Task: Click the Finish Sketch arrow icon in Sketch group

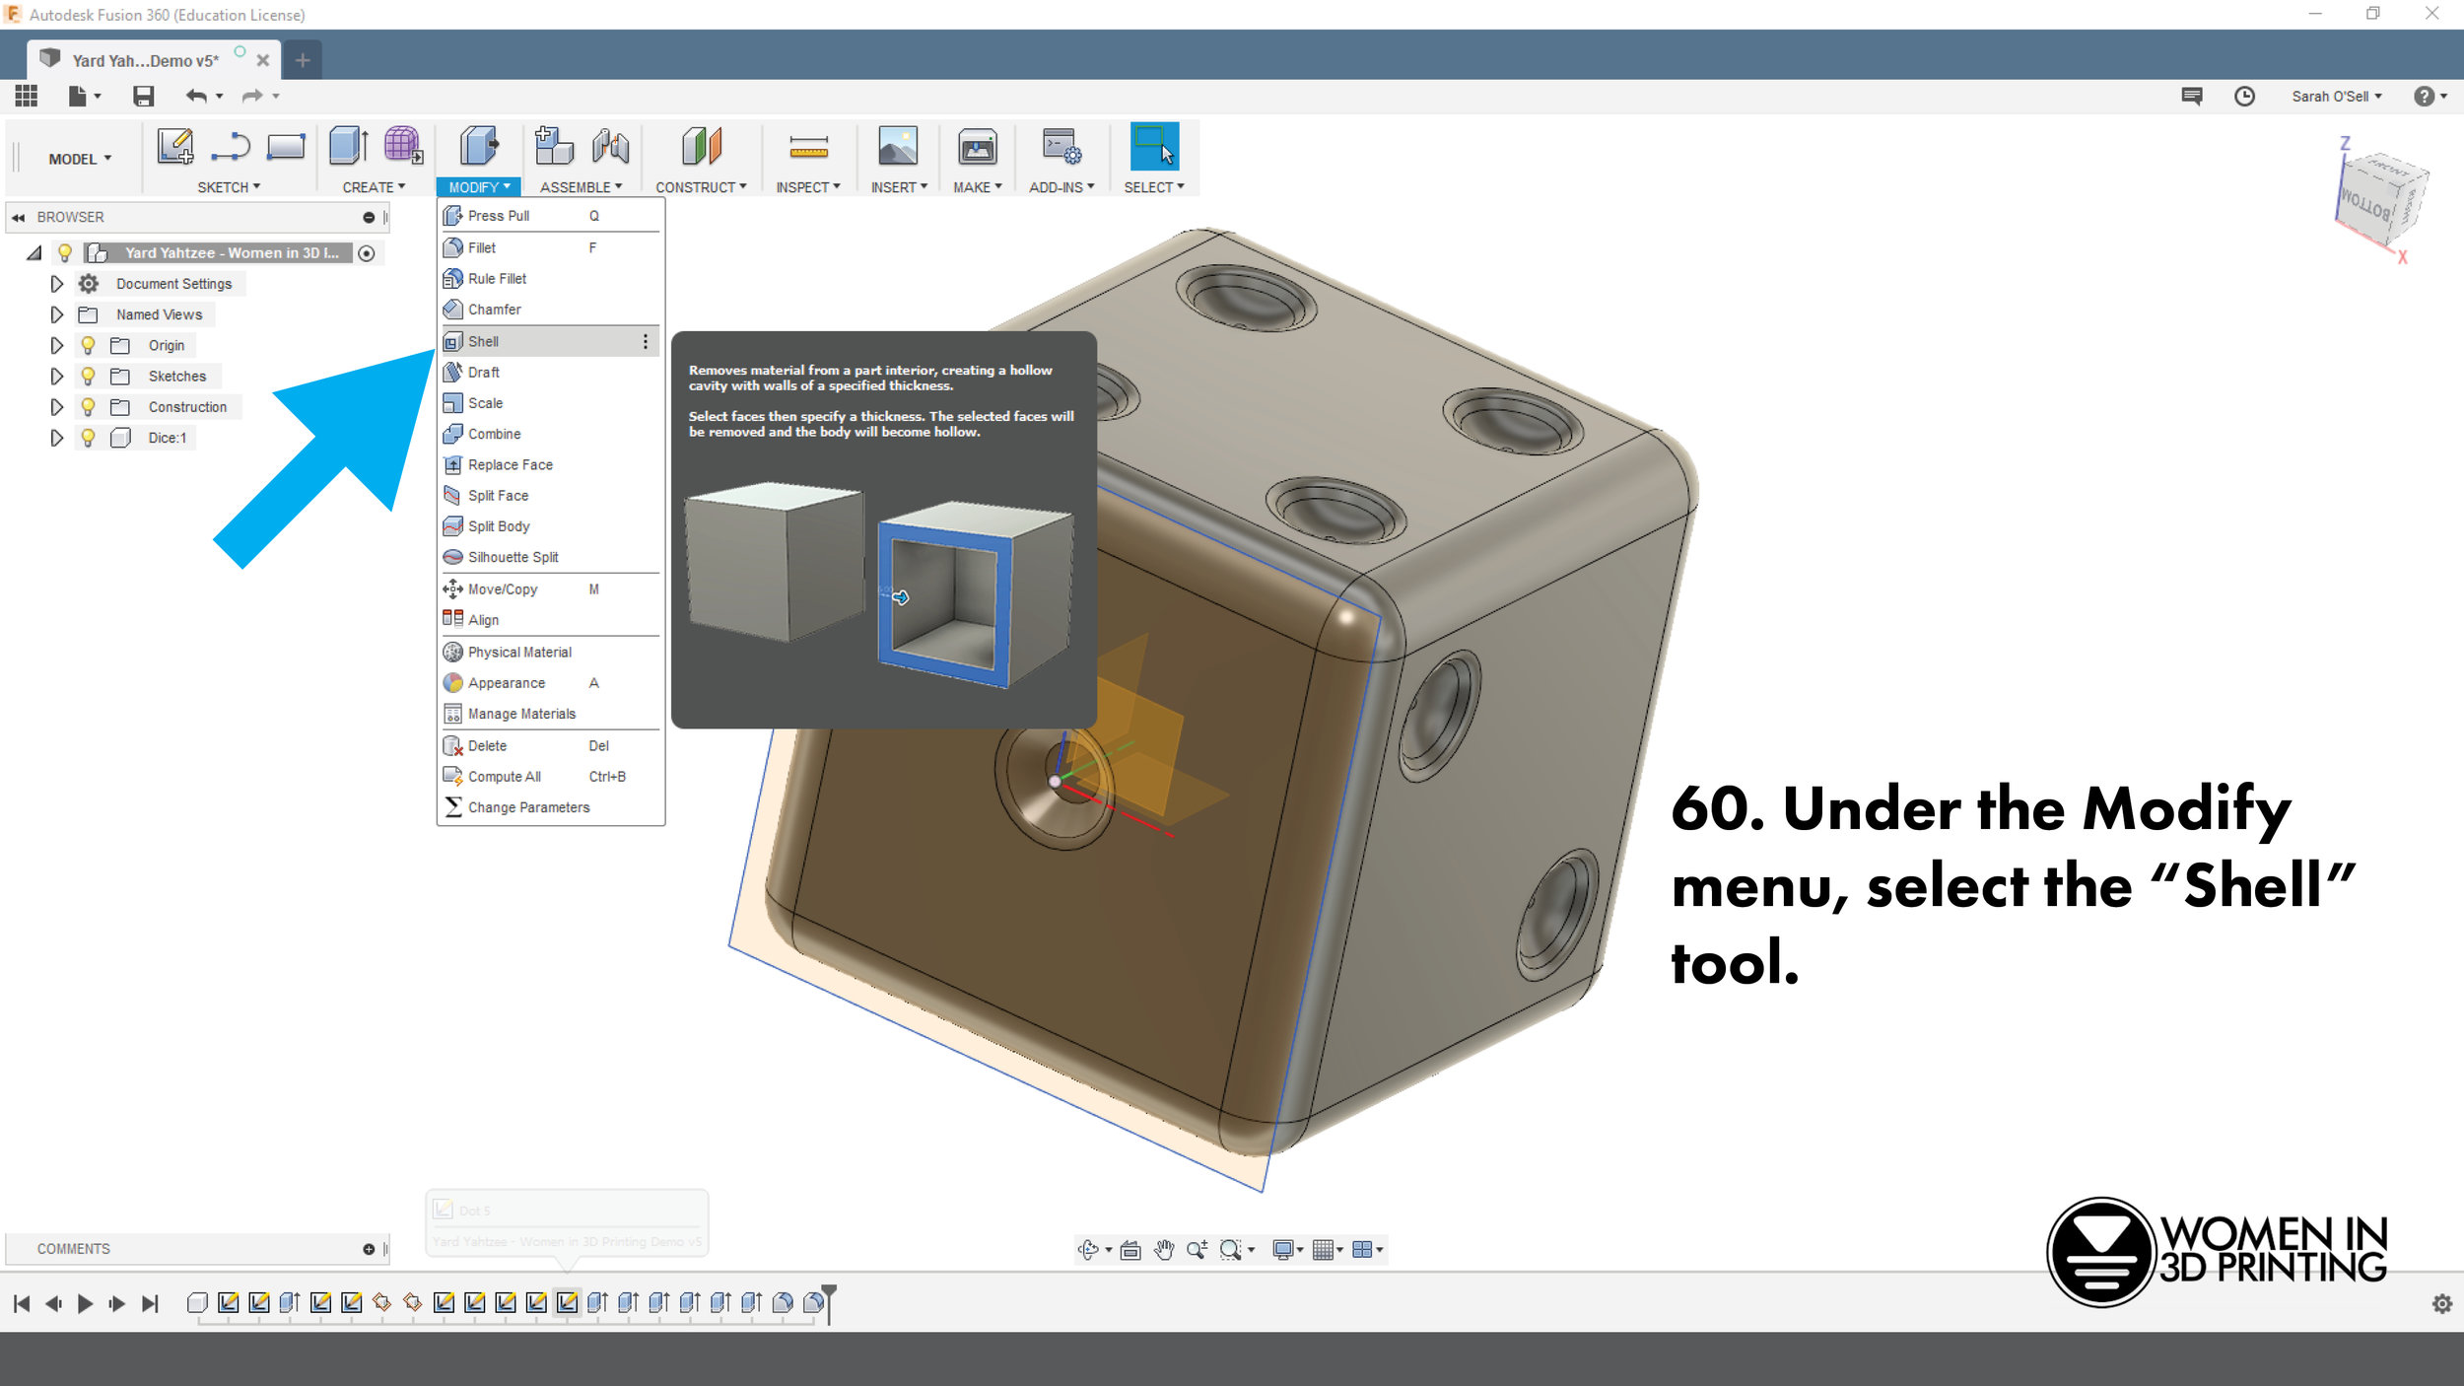Action: [231, 146]
